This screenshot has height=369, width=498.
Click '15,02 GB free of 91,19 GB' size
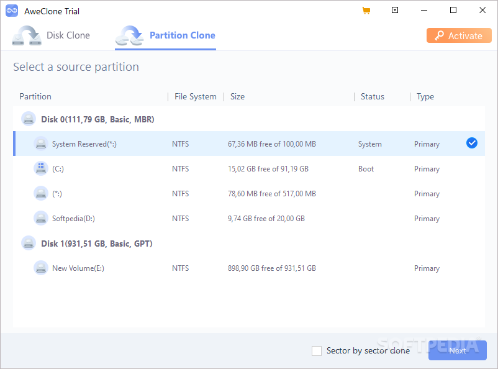(268, 169)
